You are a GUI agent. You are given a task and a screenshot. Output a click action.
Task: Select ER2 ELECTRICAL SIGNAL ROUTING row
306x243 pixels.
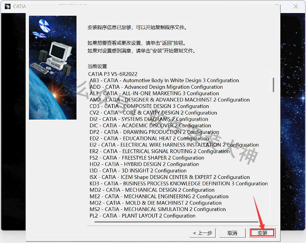(160, 151)
